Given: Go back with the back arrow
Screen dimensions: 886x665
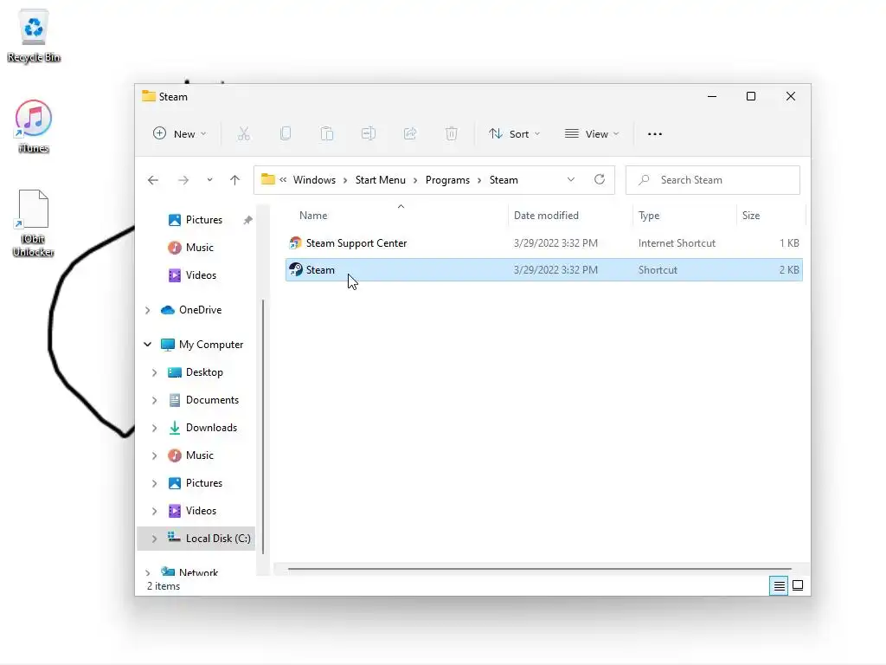Looking at the screenshot, I should pos(153,180).
